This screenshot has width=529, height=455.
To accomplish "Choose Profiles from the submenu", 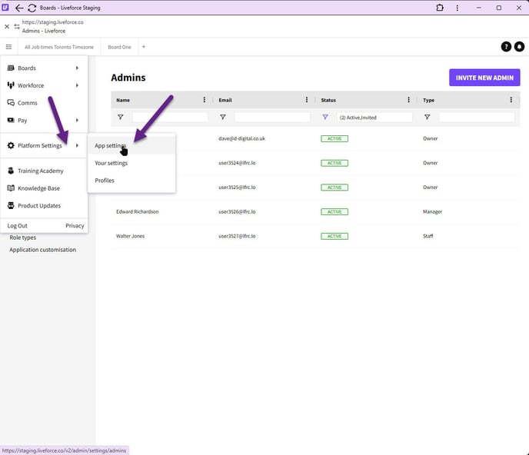I will [x=105, y=181].
